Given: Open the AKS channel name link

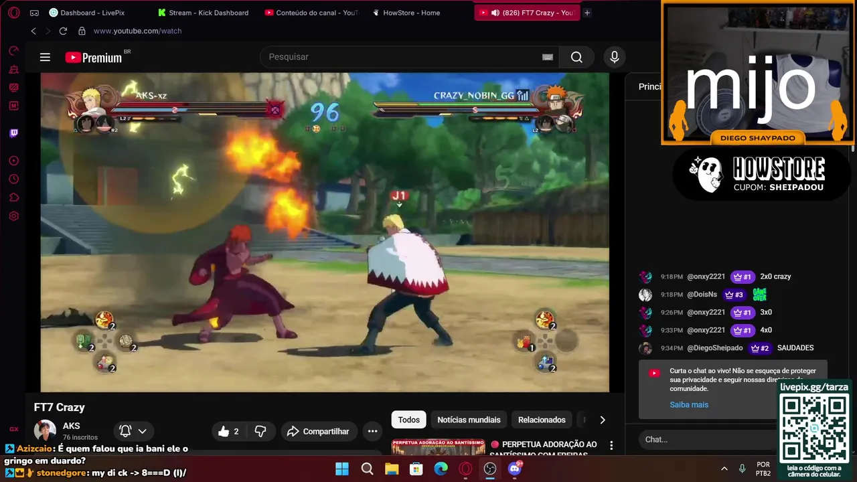Looking at the screenshot, I should click(71, 426).
